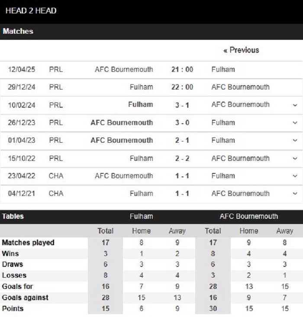Click the Fulham column header in Tables
The width and height of the screenshot is (303, 317).
coord(141,216)
